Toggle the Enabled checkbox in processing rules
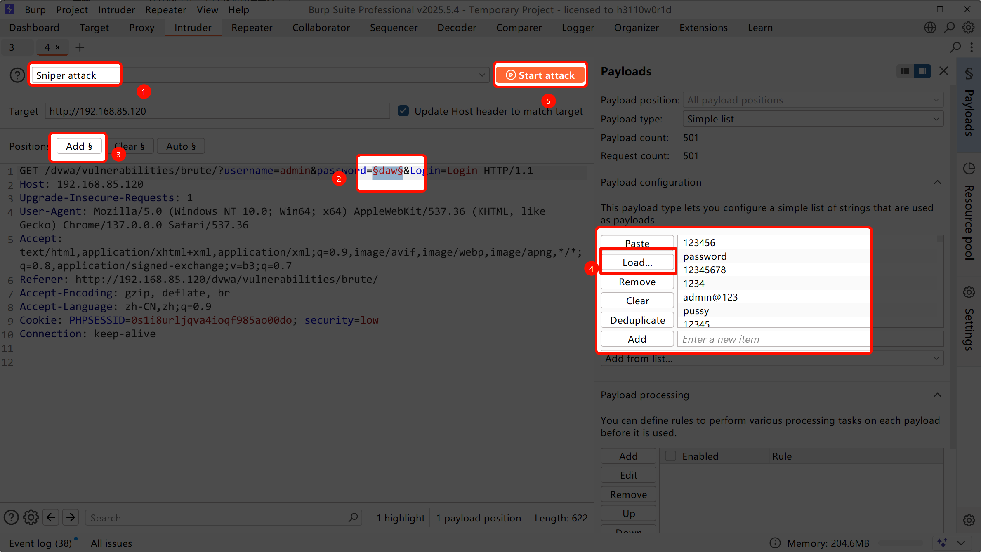Viewport: 981px width, 552px height. (671, 456)
